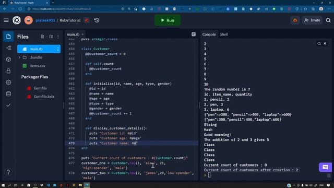Clear the console with X icon

pyautogui.click(x=325, y=43)
